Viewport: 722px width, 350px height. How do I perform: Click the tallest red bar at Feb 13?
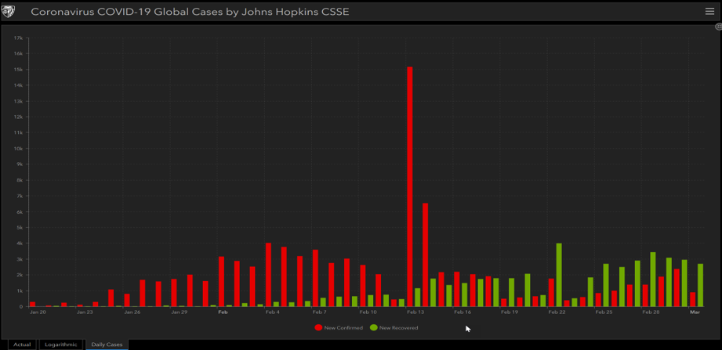409,186
